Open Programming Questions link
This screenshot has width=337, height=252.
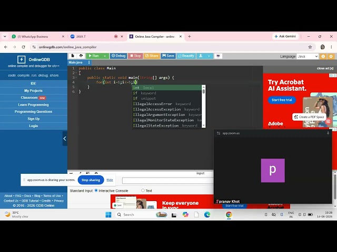coord(34,112)
